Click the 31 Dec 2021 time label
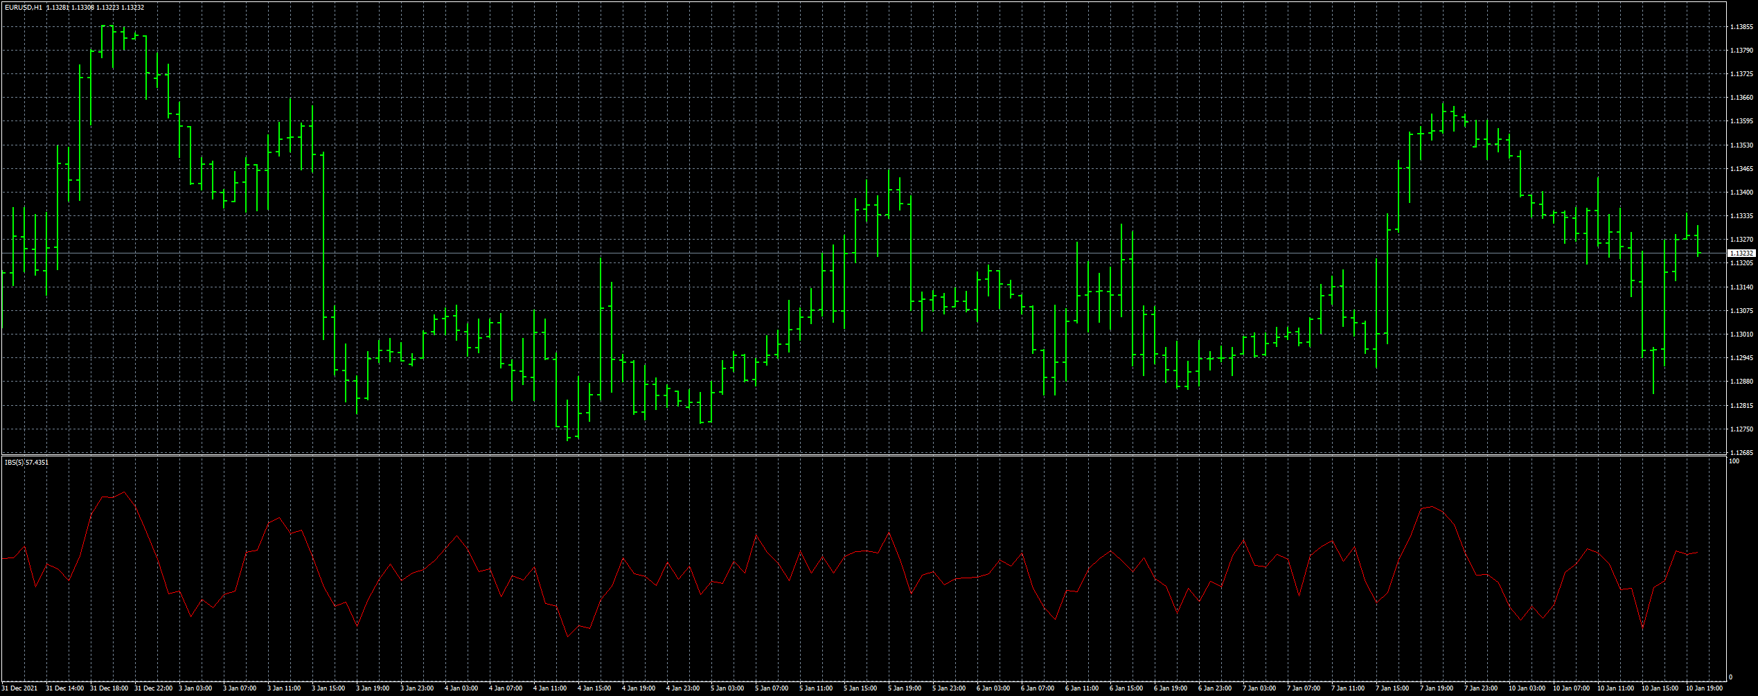 click(19, 688)
